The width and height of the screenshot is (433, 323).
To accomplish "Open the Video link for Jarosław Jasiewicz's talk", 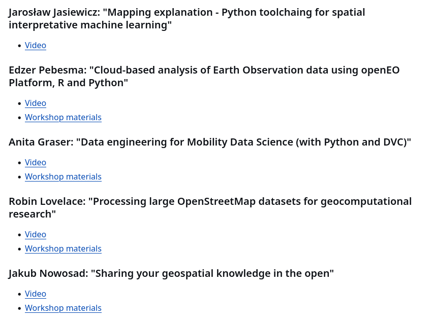I will (36, 45).
